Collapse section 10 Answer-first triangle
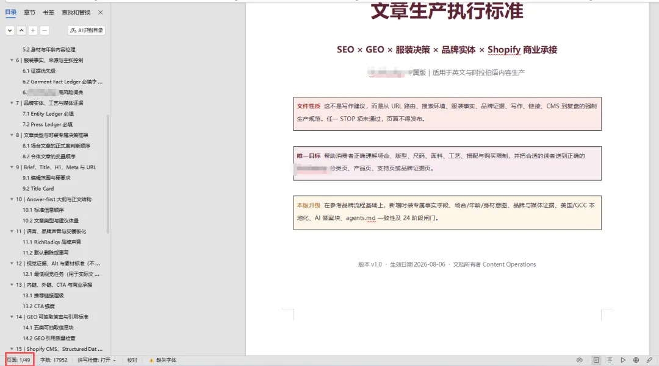 (x=12, y=200)
